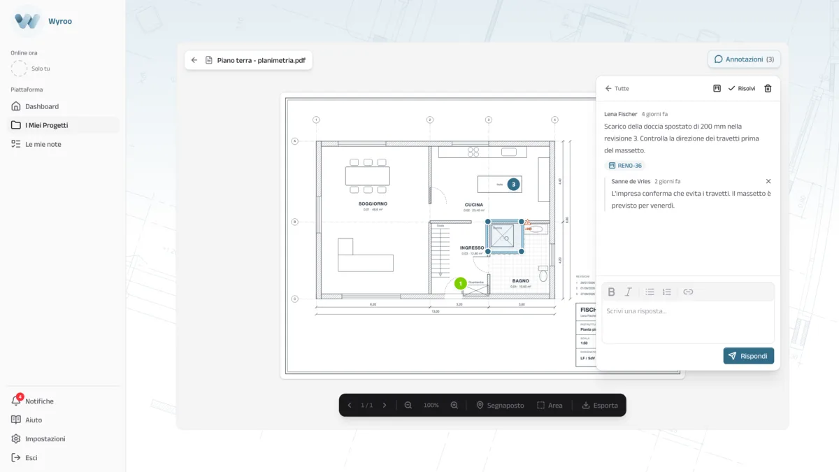This screenshot has height=472, width=839.
Task: Zoom in on the floor plan
Action: 454,406
